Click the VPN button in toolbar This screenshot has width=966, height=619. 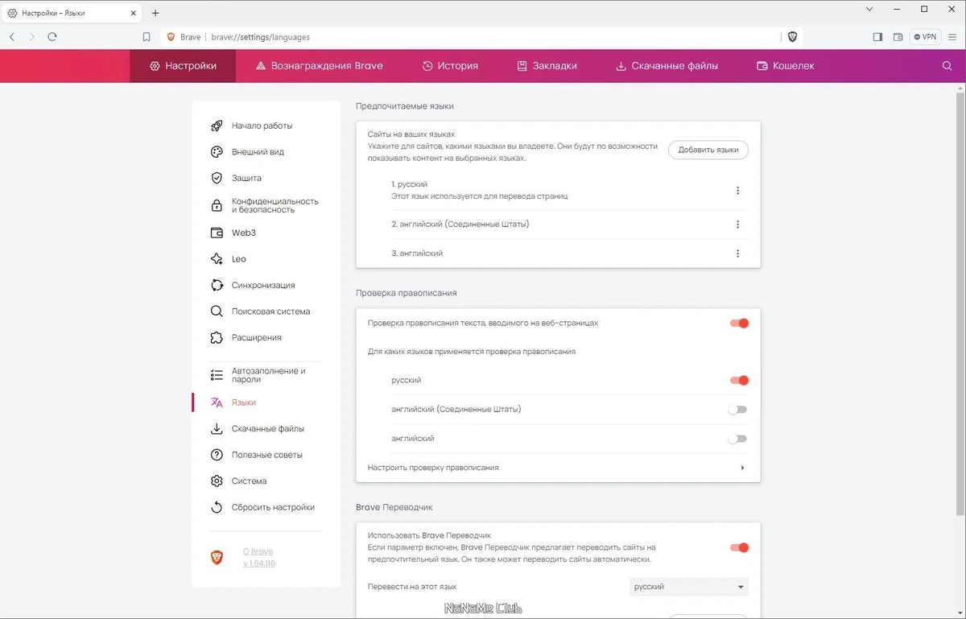tap(925, 37)
